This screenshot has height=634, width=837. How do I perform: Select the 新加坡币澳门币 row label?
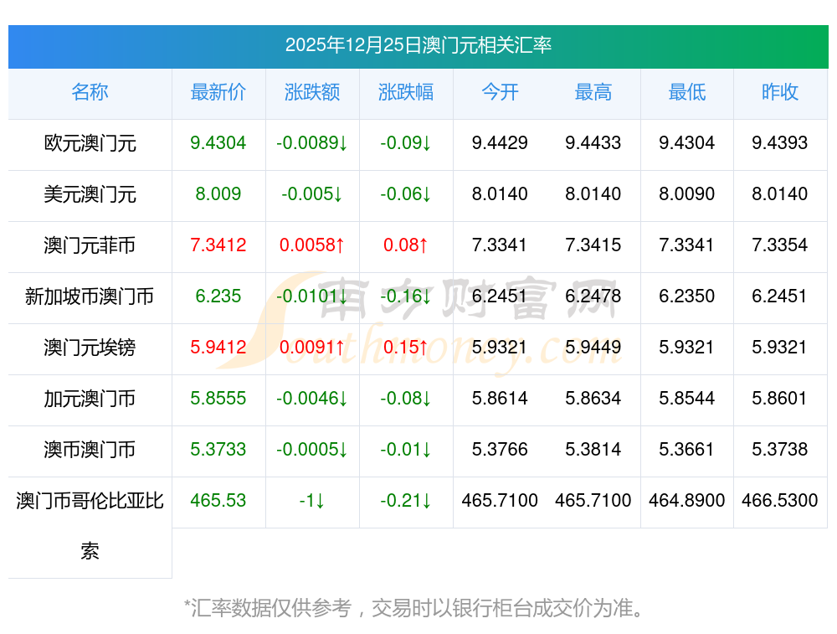(x=90, y=296)
